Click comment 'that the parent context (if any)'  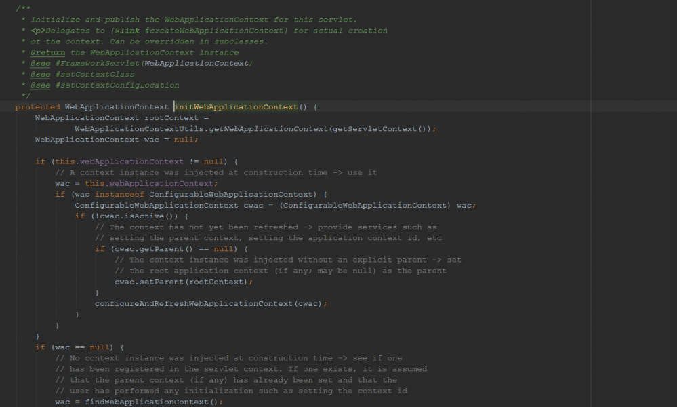tap(226, 381)
